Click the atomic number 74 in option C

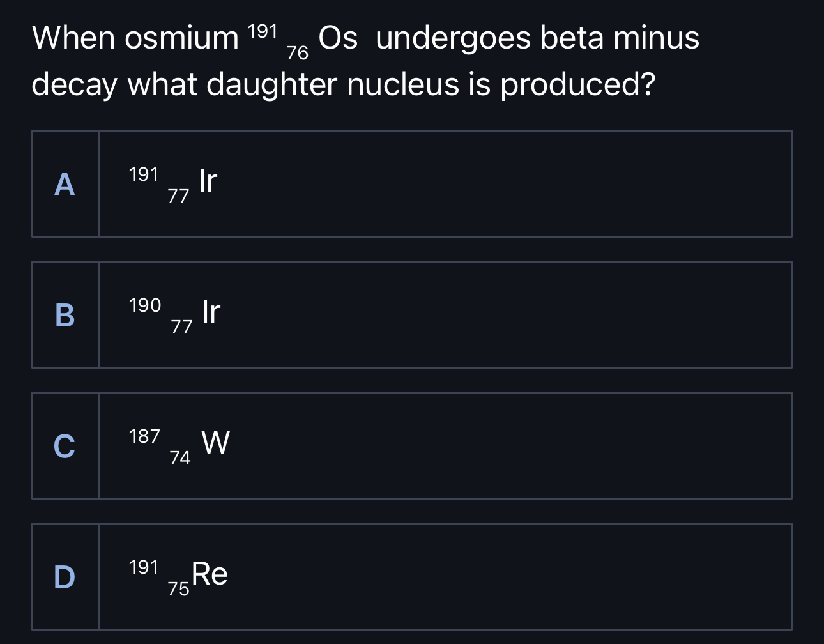179,459
